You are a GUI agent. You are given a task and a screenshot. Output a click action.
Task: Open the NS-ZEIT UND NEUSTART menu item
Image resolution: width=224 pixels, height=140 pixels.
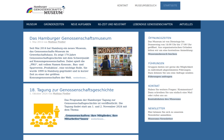(x=112, y=24)
